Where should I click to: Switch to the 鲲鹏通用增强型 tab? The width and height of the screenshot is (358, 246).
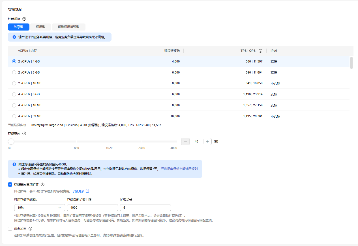point(68,27)
